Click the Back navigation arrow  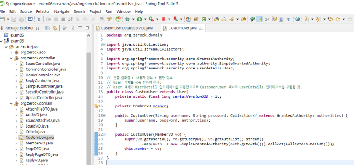point(338,19)
